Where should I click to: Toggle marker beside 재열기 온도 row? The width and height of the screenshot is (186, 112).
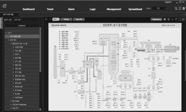pyautogui.click(x=60, y=46)
